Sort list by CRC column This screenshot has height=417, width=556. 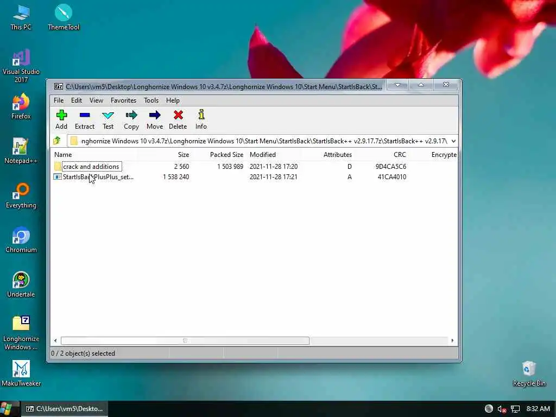point(400,155)
